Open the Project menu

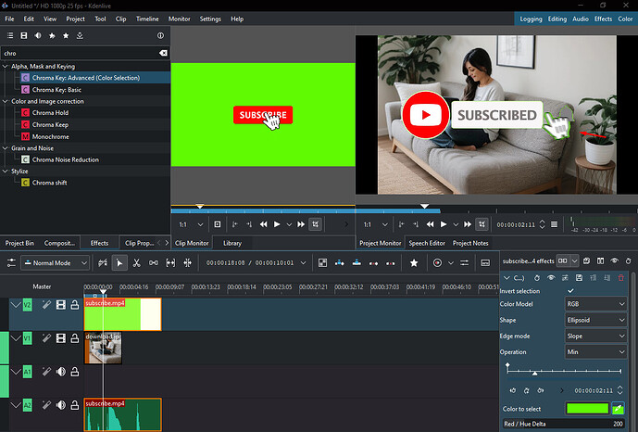pyautogui.click(x=75, y=19)
